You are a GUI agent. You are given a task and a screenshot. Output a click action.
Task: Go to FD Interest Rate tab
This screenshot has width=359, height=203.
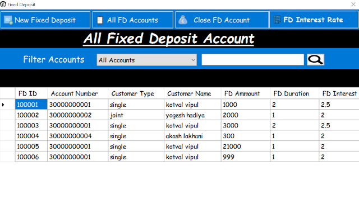point(314,20)
